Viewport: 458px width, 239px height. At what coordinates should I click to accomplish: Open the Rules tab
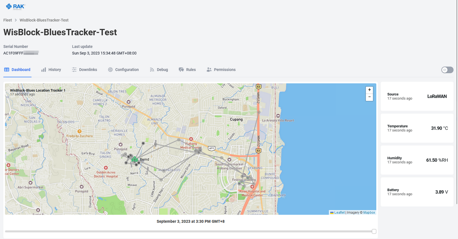pos(187,70)
